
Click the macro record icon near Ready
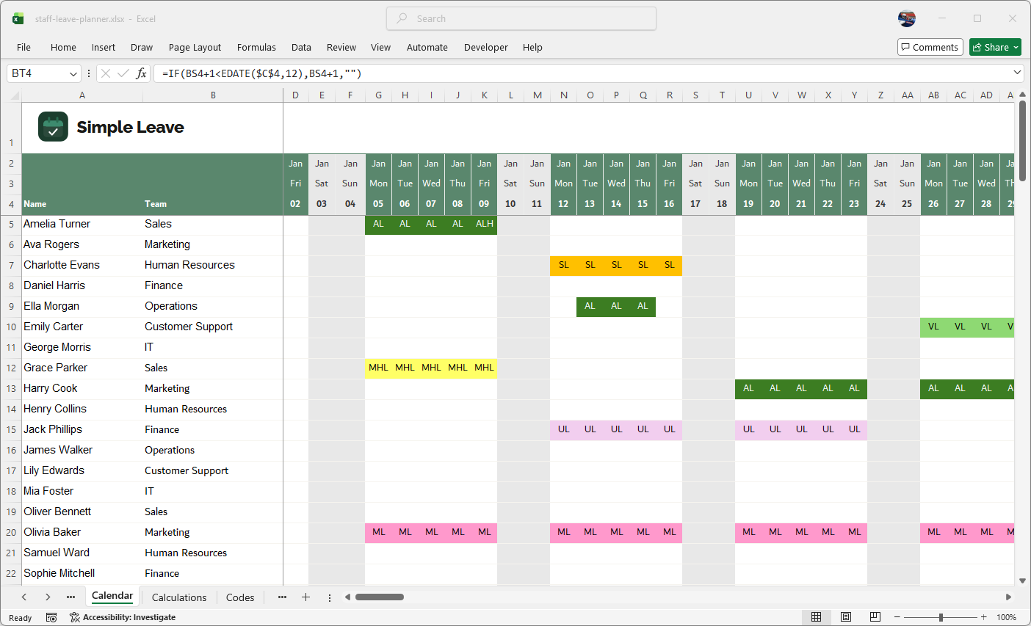point(51,617)
